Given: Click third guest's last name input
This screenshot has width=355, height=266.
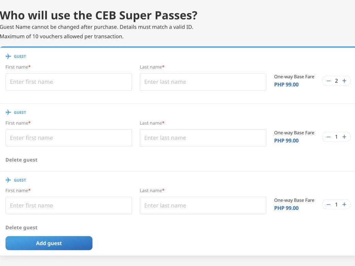Looking at the screenshot, I should tap(203, 205).
